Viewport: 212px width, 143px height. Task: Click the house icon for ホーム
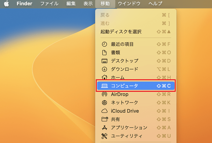pos(104,77)
